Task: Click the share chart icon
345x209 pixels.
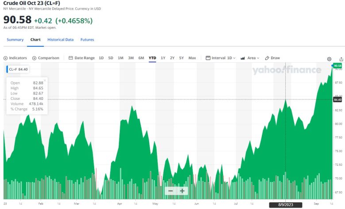Action: point(341,59)
